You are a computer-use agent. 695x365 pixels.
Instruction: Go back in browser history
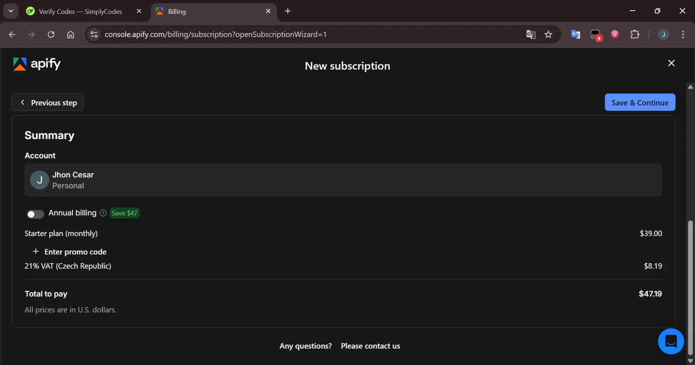click(12, 34)
